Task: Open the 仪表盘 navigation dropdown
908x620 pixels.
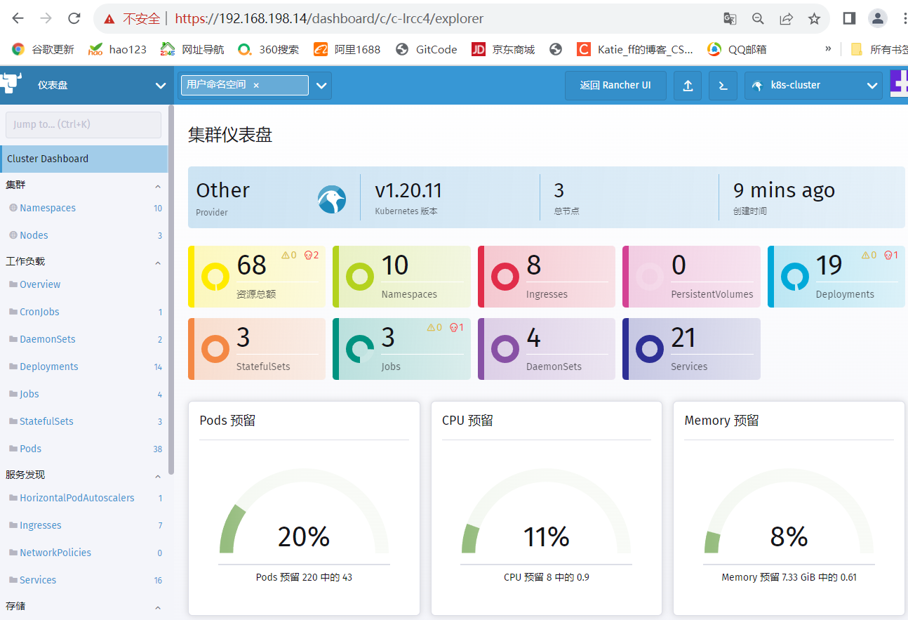Action: [160, 86]
